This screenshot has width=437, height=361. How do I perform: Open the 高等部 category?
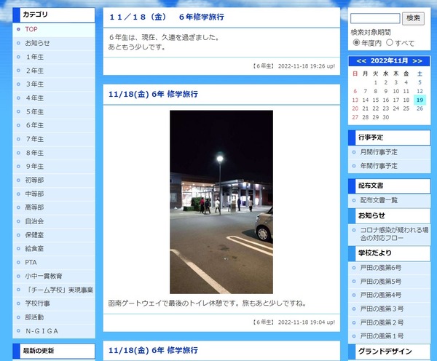tap(34, 207)
